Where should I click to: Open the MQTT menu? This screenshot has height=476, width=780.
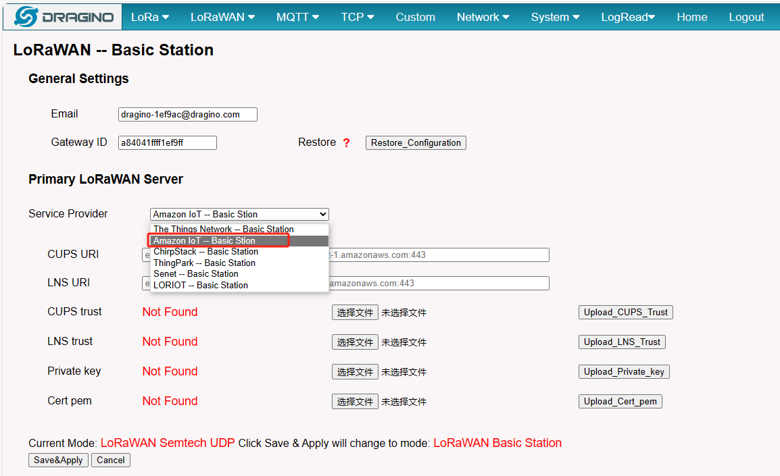pyautogui.click(x=297, y=17)
